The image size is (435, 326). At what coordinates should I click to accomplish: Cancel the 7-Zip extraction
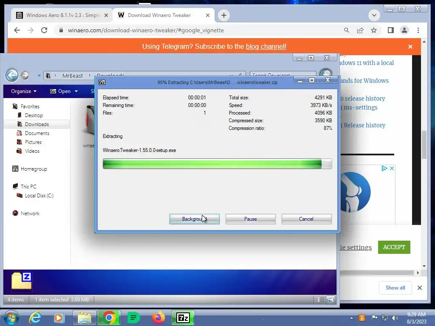306,219
